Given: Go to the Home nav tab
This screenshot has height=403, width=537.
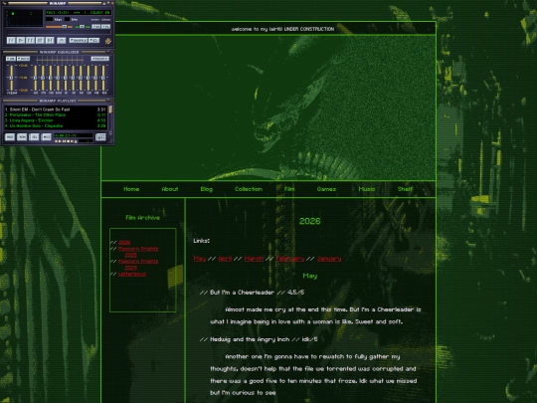Looking at the screenshot, I should (x=131, y=189).
